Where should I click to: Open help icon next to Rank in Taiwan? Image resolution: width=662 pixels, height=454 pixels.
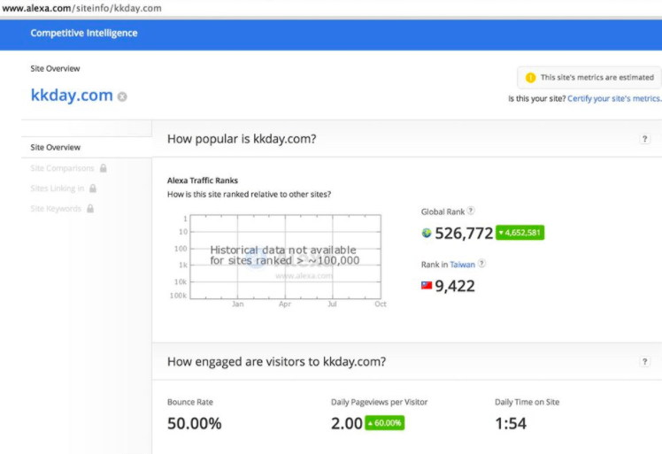[481, 264]
